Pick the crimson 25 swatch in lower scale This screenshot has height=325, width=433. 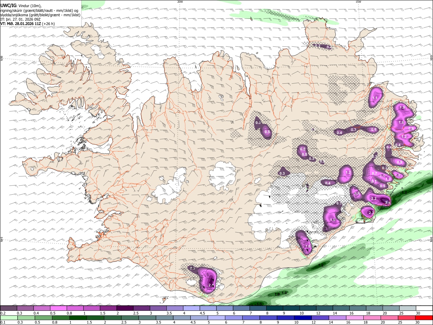click(407, 318)
